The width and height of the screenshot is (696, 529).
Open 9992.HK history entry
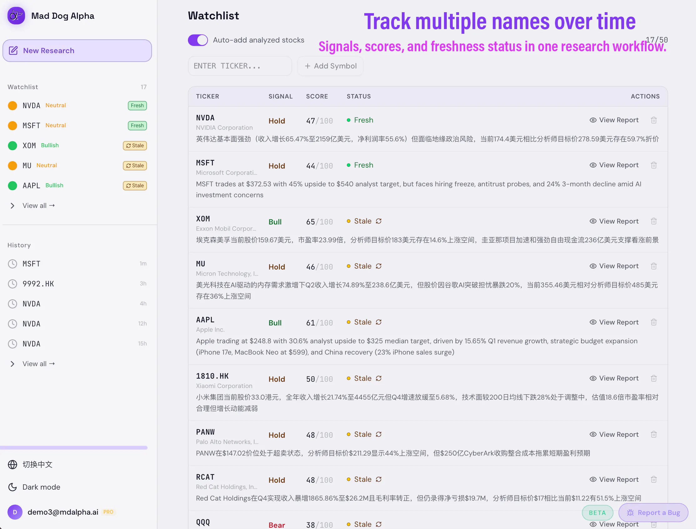tap(77, 284)
